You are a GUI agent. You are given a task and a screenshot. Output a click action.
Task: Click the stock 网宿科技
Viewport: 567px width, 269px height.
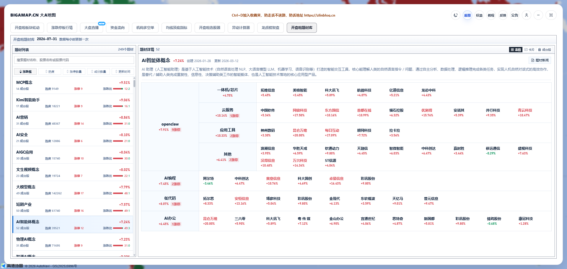(x=300, y=113)
